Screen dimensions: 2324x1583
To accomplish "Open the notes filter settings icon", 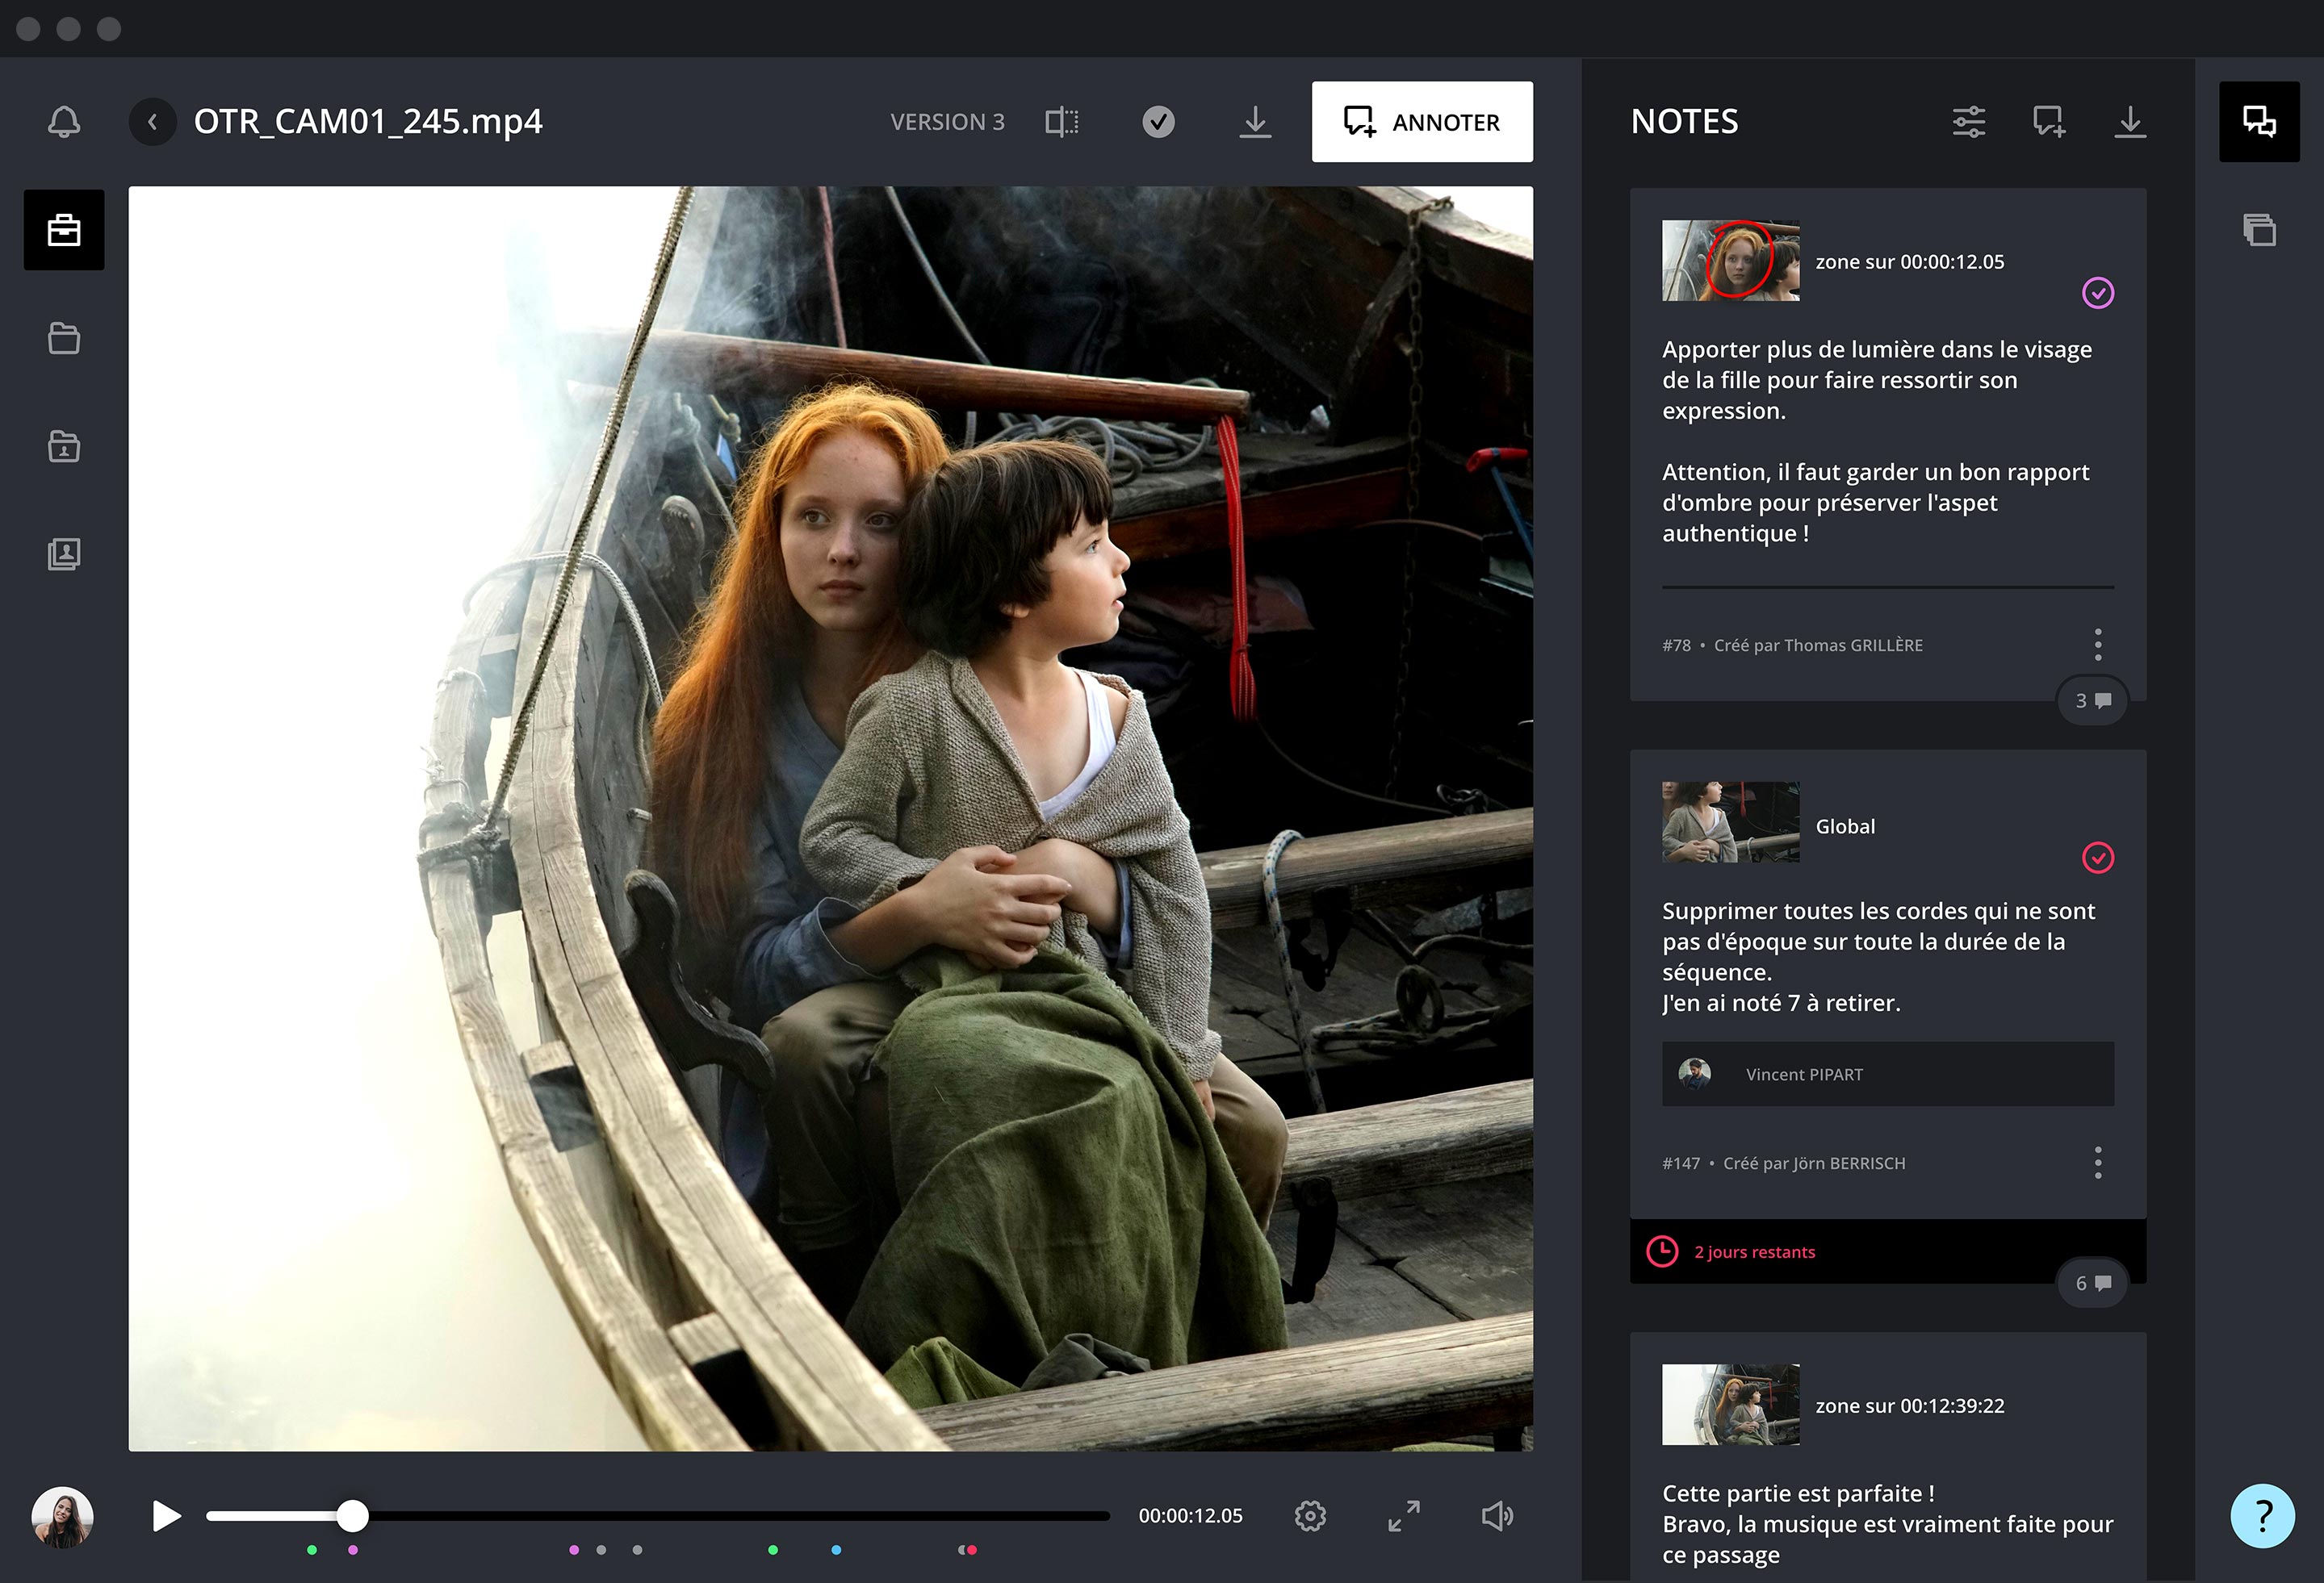I will 1968,122.
